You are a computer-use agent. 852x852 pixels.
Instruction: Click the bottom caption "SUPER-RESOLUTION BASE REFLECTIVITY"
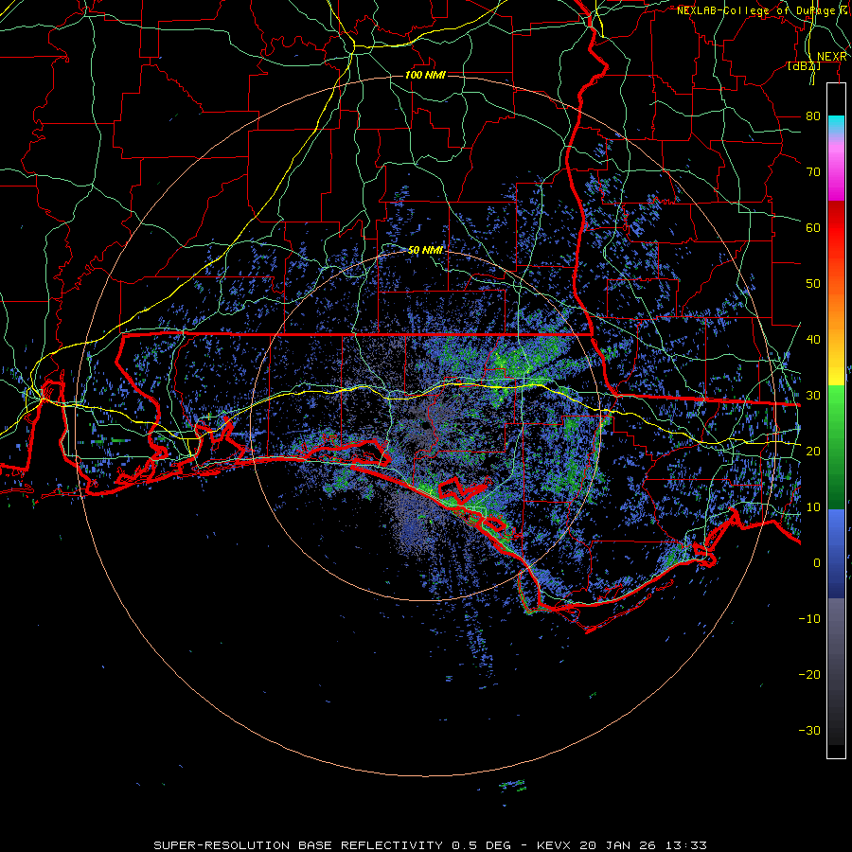(x=298, y=845)
